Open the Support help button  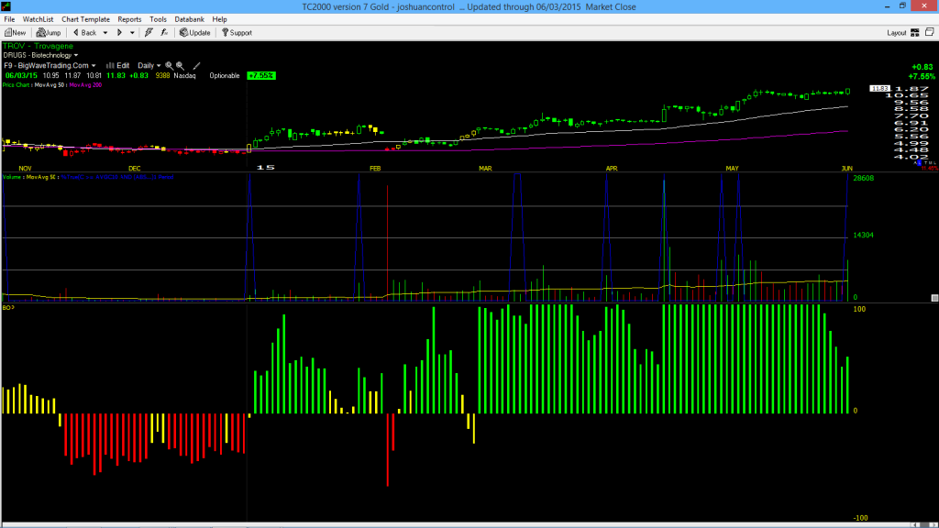[x=238, y=33]
